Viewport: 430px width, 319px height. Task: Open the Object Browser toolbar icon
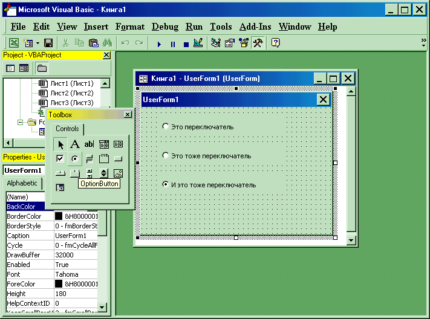[x=244, y=43]
